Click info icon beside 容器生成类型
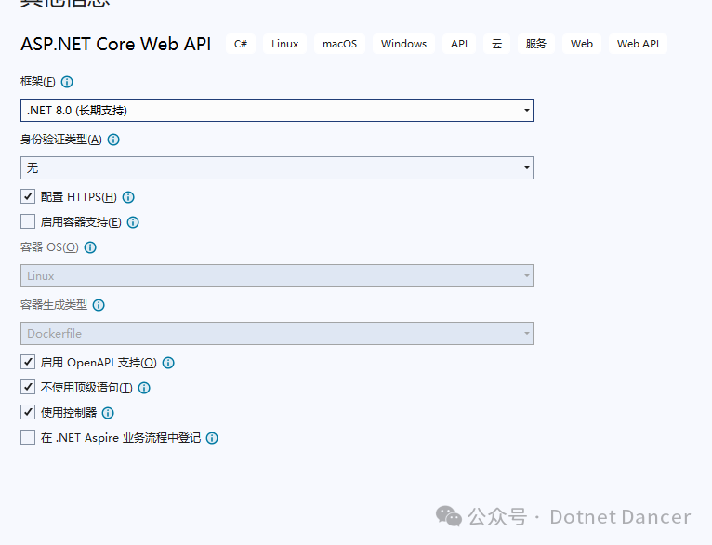Viewport: 712px width, 545px height. pyautogui.click(x=99, y=305)
